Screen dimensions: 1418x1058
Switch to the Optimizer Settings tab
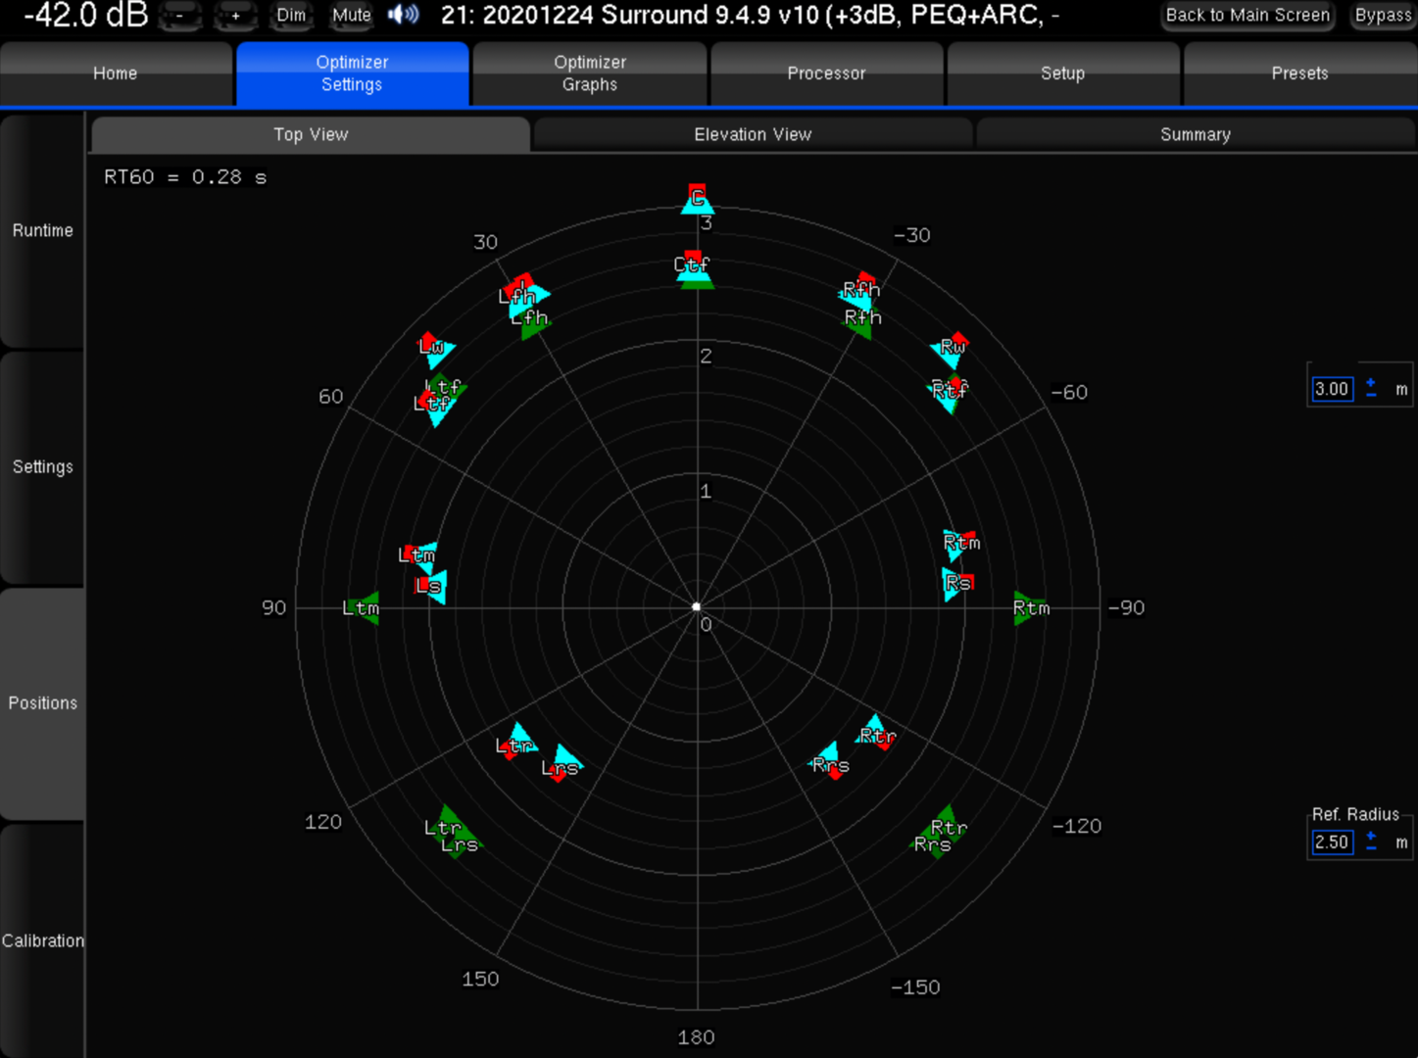[352, 73]
